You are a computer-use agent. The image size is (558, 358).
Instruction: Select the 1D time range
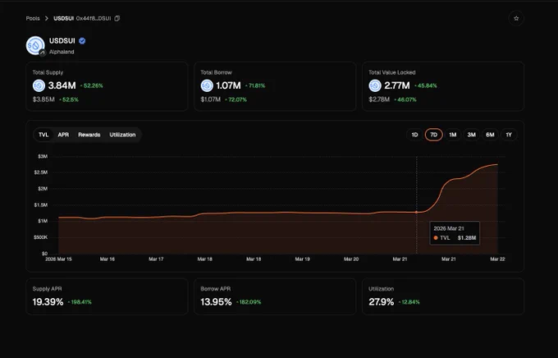414,135
